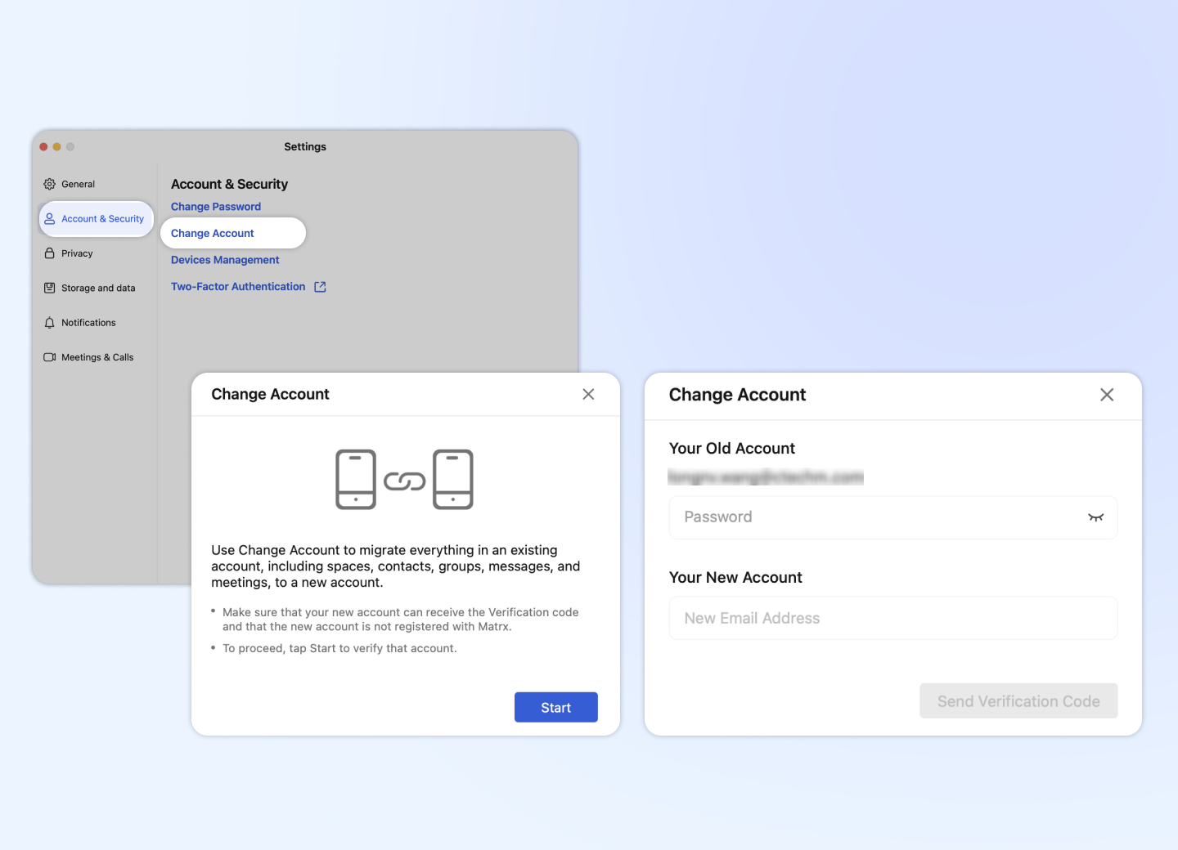Click the linked phones illustration
The height and width of the screenshot is (850, 1178).
point(404,480)
